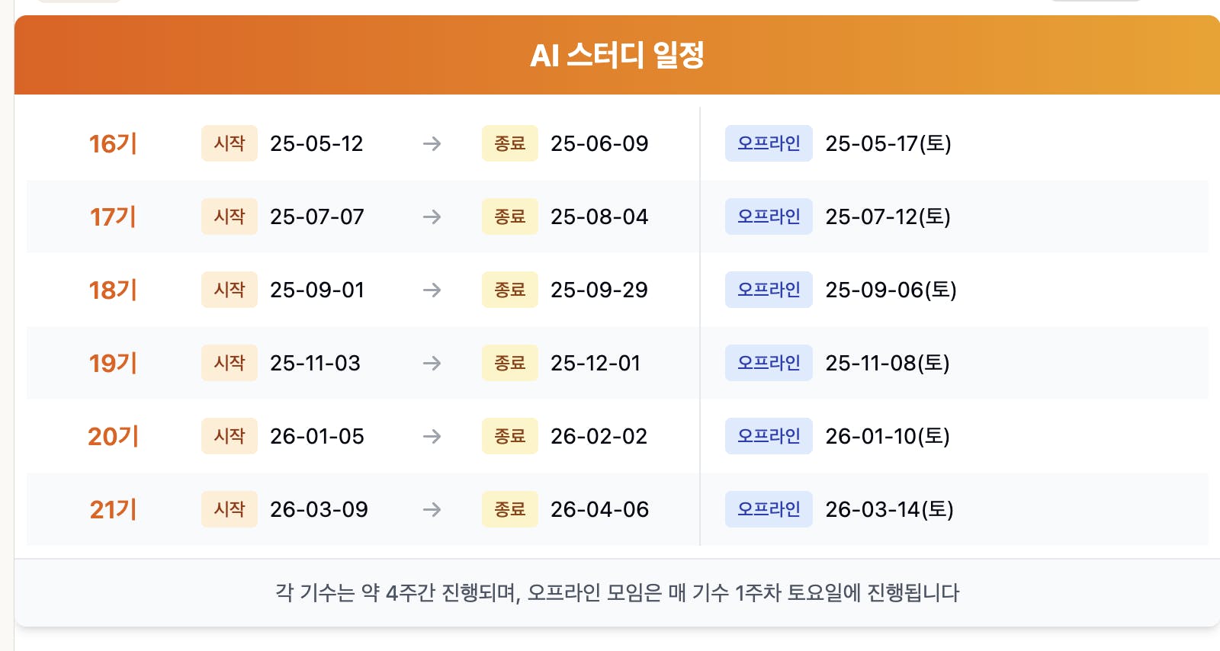Viewport: 1220px width, 651px height.
Task: Click the arrow icon in the 17기 row
Action: pyautogui.click(x=432, y=216)
